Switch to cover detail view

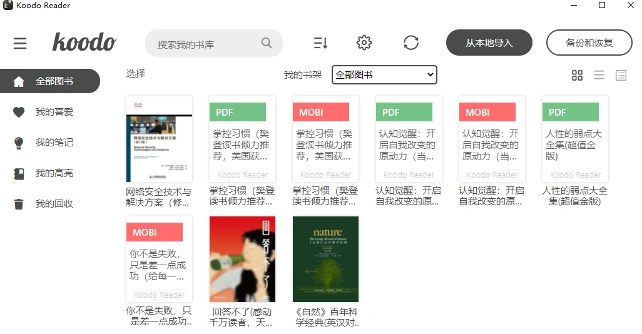point(621,76)
